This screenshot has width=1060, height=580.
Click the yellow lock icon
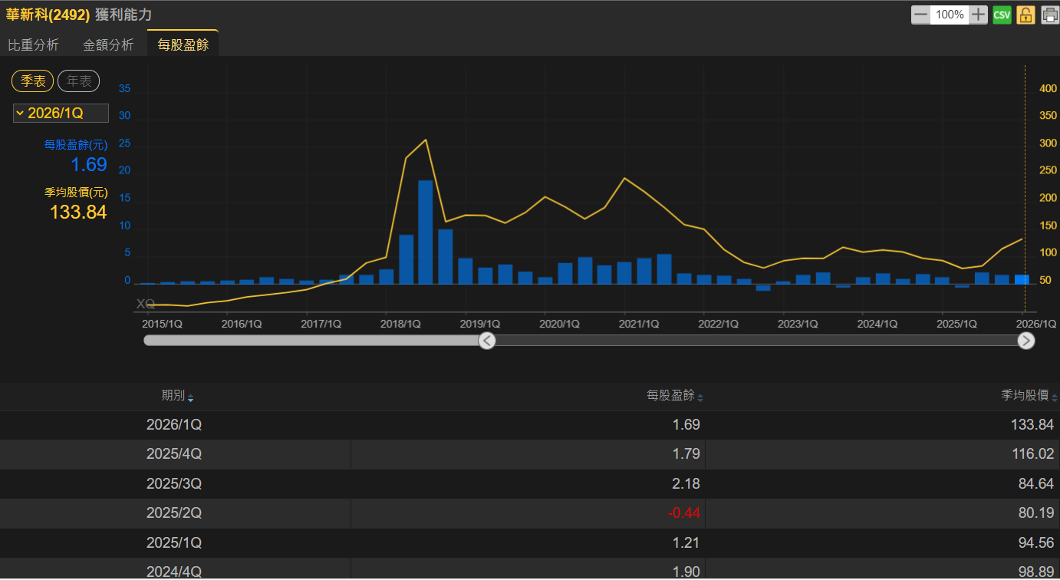pos(1026,15)
